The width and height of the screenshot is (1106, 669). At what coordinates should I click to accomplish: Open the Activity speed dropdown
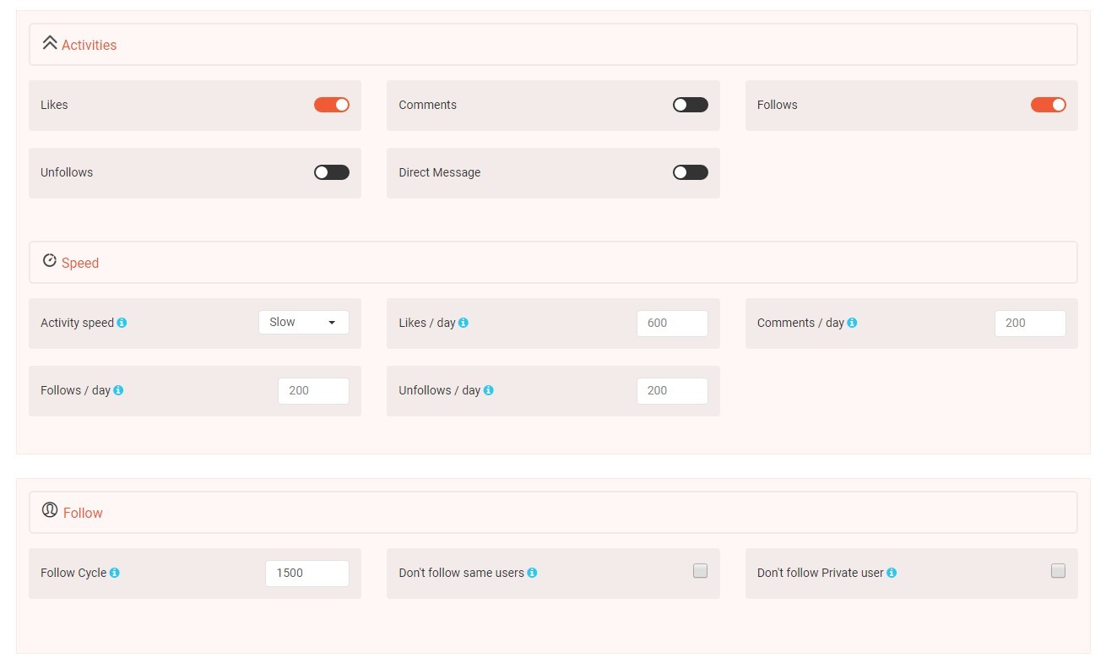coord(304,323)
